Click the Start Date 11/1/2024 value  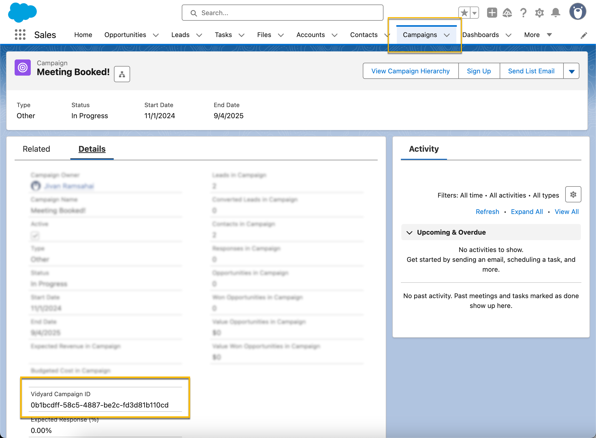point(160,116)
